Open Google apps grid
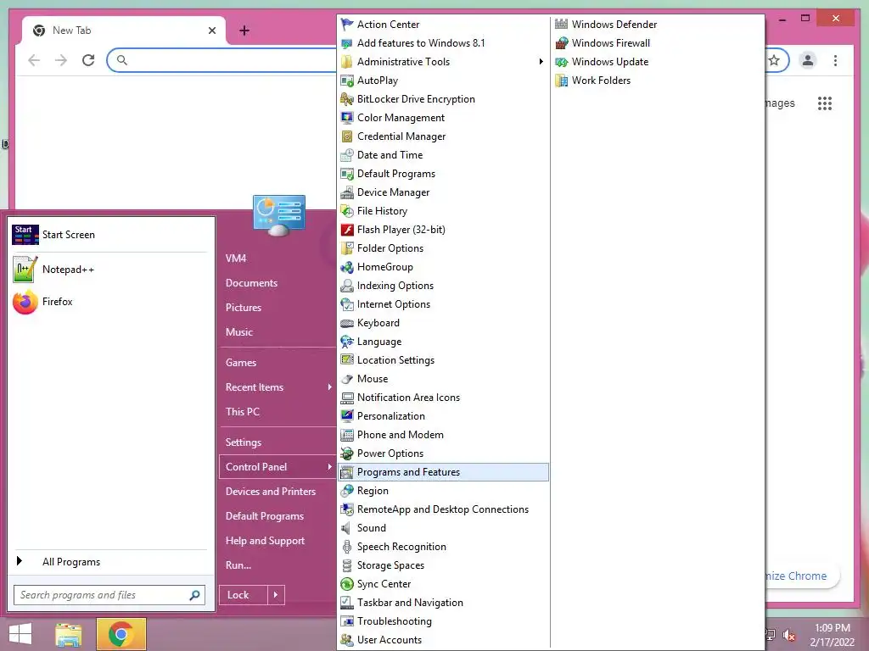 (825, 103)
